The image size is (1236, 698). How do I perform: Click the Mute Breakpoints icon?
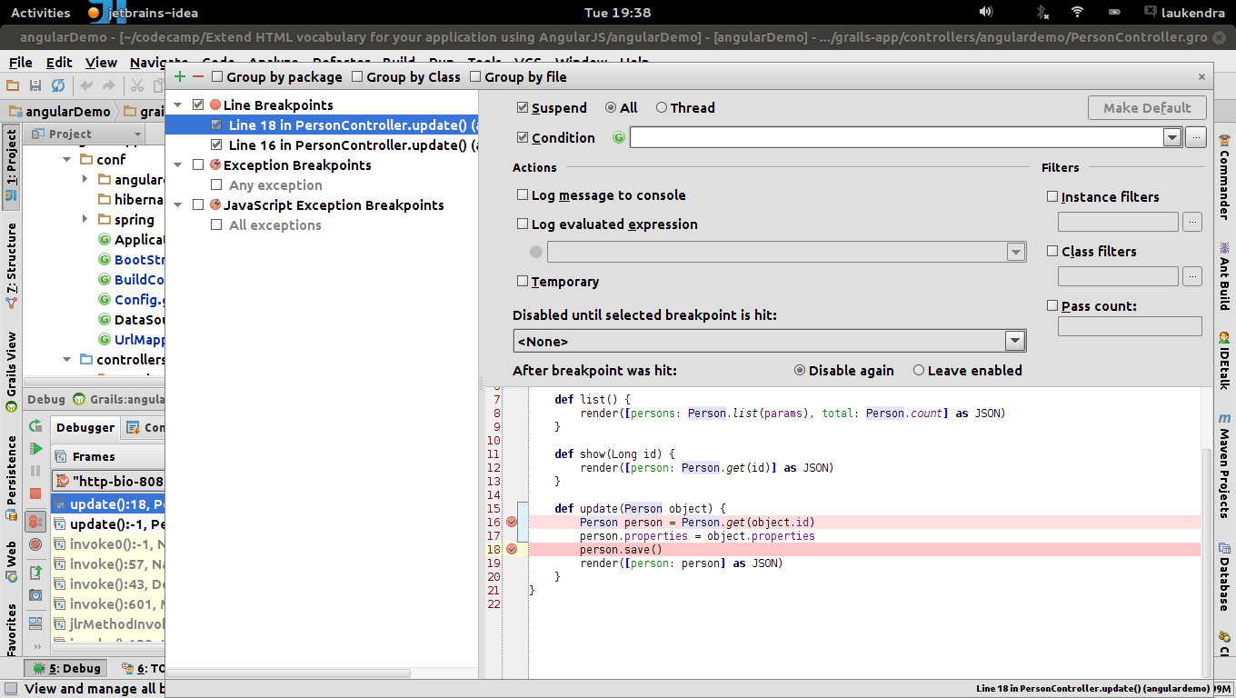35,544
